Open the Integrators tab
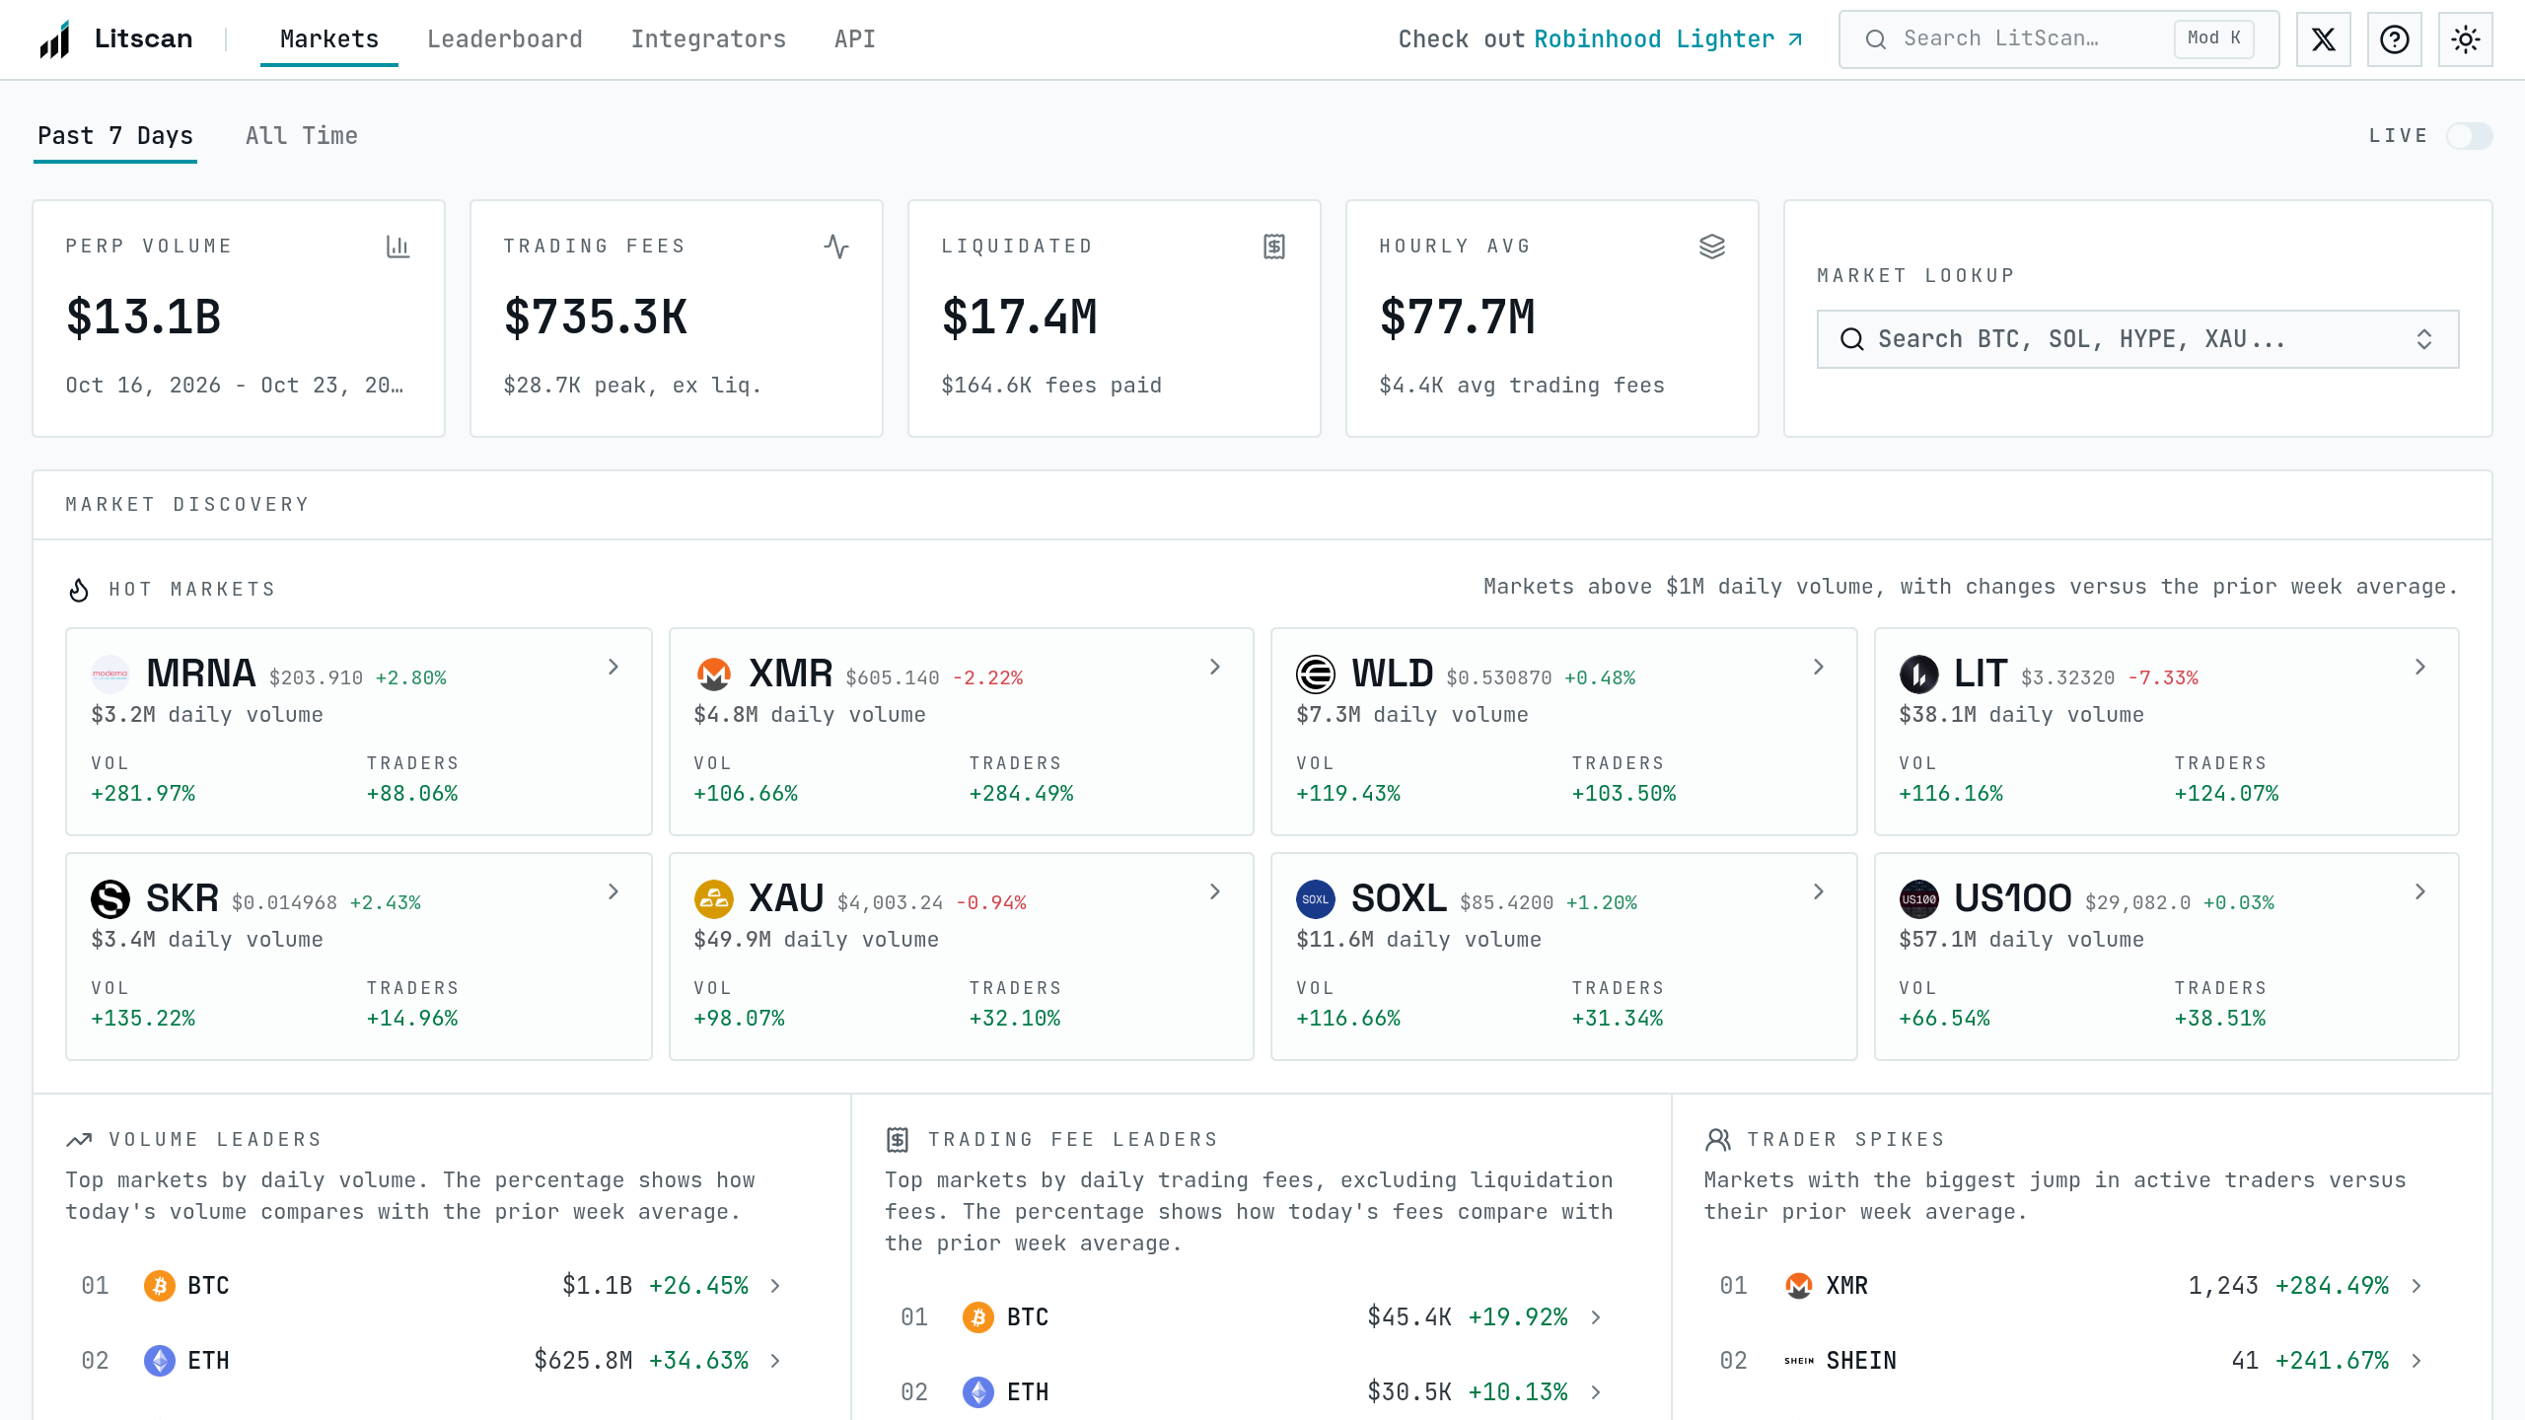 [708, 39]
